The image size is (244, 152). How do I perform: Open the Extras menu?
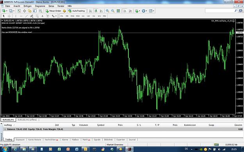point(51,6)
